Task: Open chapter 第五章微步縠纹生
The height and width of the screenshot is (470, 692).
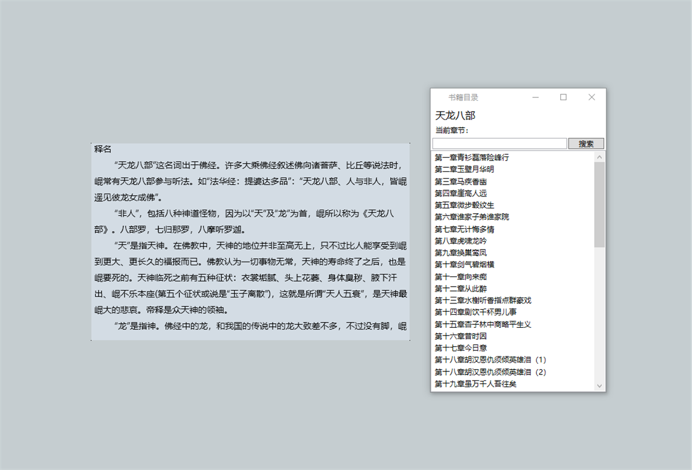Action: 465,205
